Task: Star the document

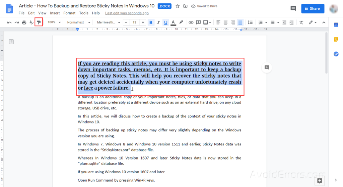Action: (178, 6)
